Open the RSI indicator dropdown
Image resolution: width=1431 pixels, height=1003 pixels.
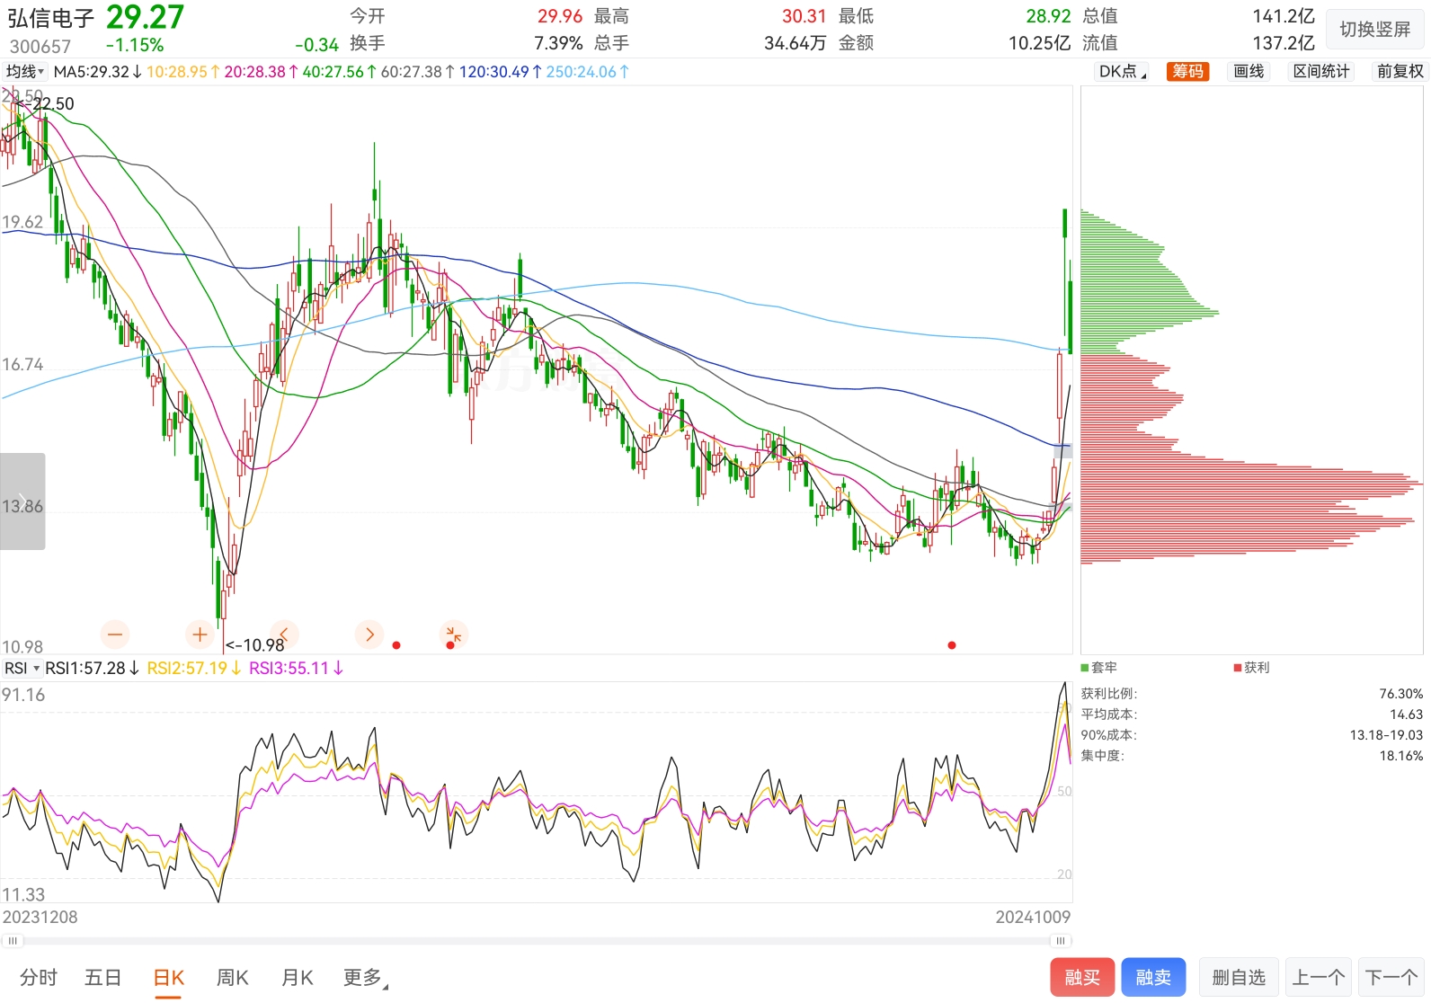22,668
